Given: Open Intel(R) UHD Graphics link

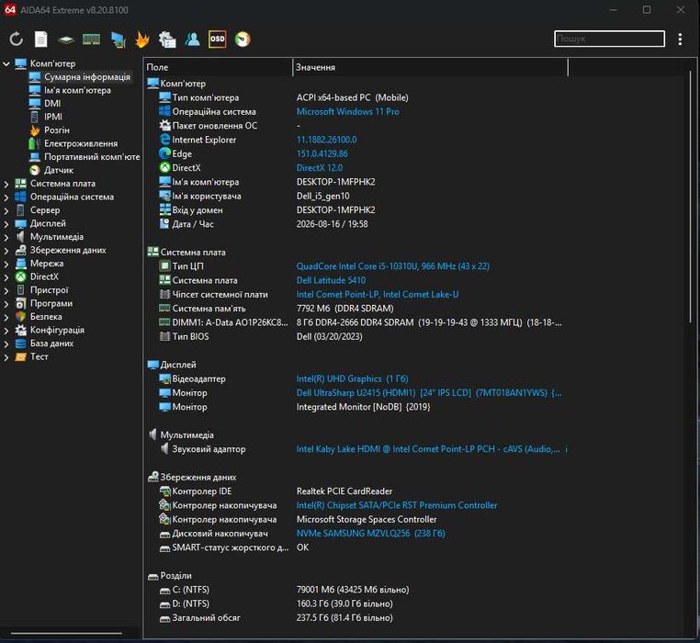Looking at the screenshot, I should click(x=352, y=378).
